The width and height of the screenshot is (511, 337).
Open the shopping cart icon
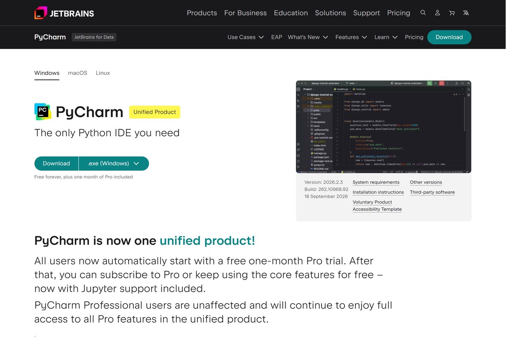(x=452, y=13)
